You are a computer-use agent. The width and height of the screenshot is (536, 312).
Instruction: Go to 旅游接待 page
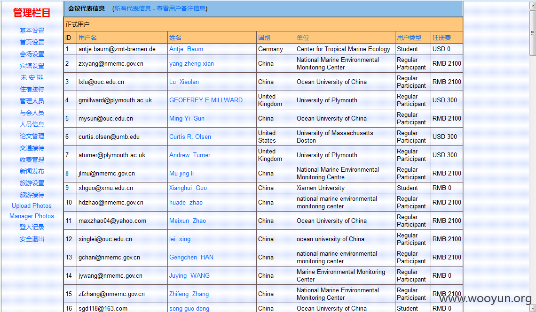click(x=32, y=195)
